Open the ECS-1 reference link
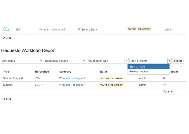The width and height of the screenshot is (189, 134). (x=39, y=85)
